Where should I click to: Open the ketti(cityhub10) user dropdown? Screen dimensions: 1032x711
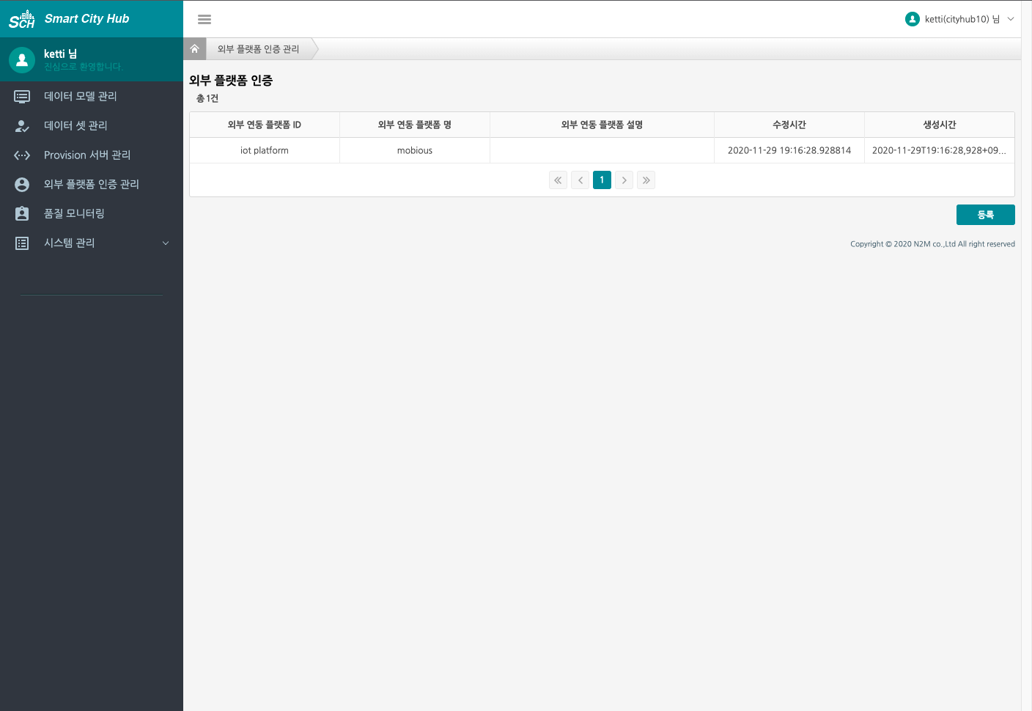[959, 19]
